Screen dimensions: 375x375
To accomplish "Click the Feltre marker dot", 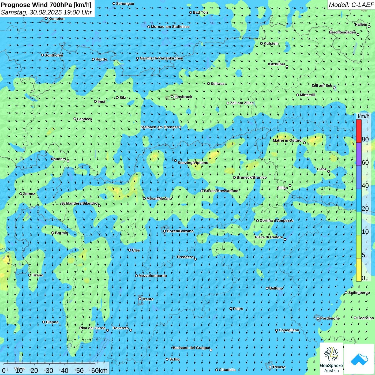I will 231,309.
